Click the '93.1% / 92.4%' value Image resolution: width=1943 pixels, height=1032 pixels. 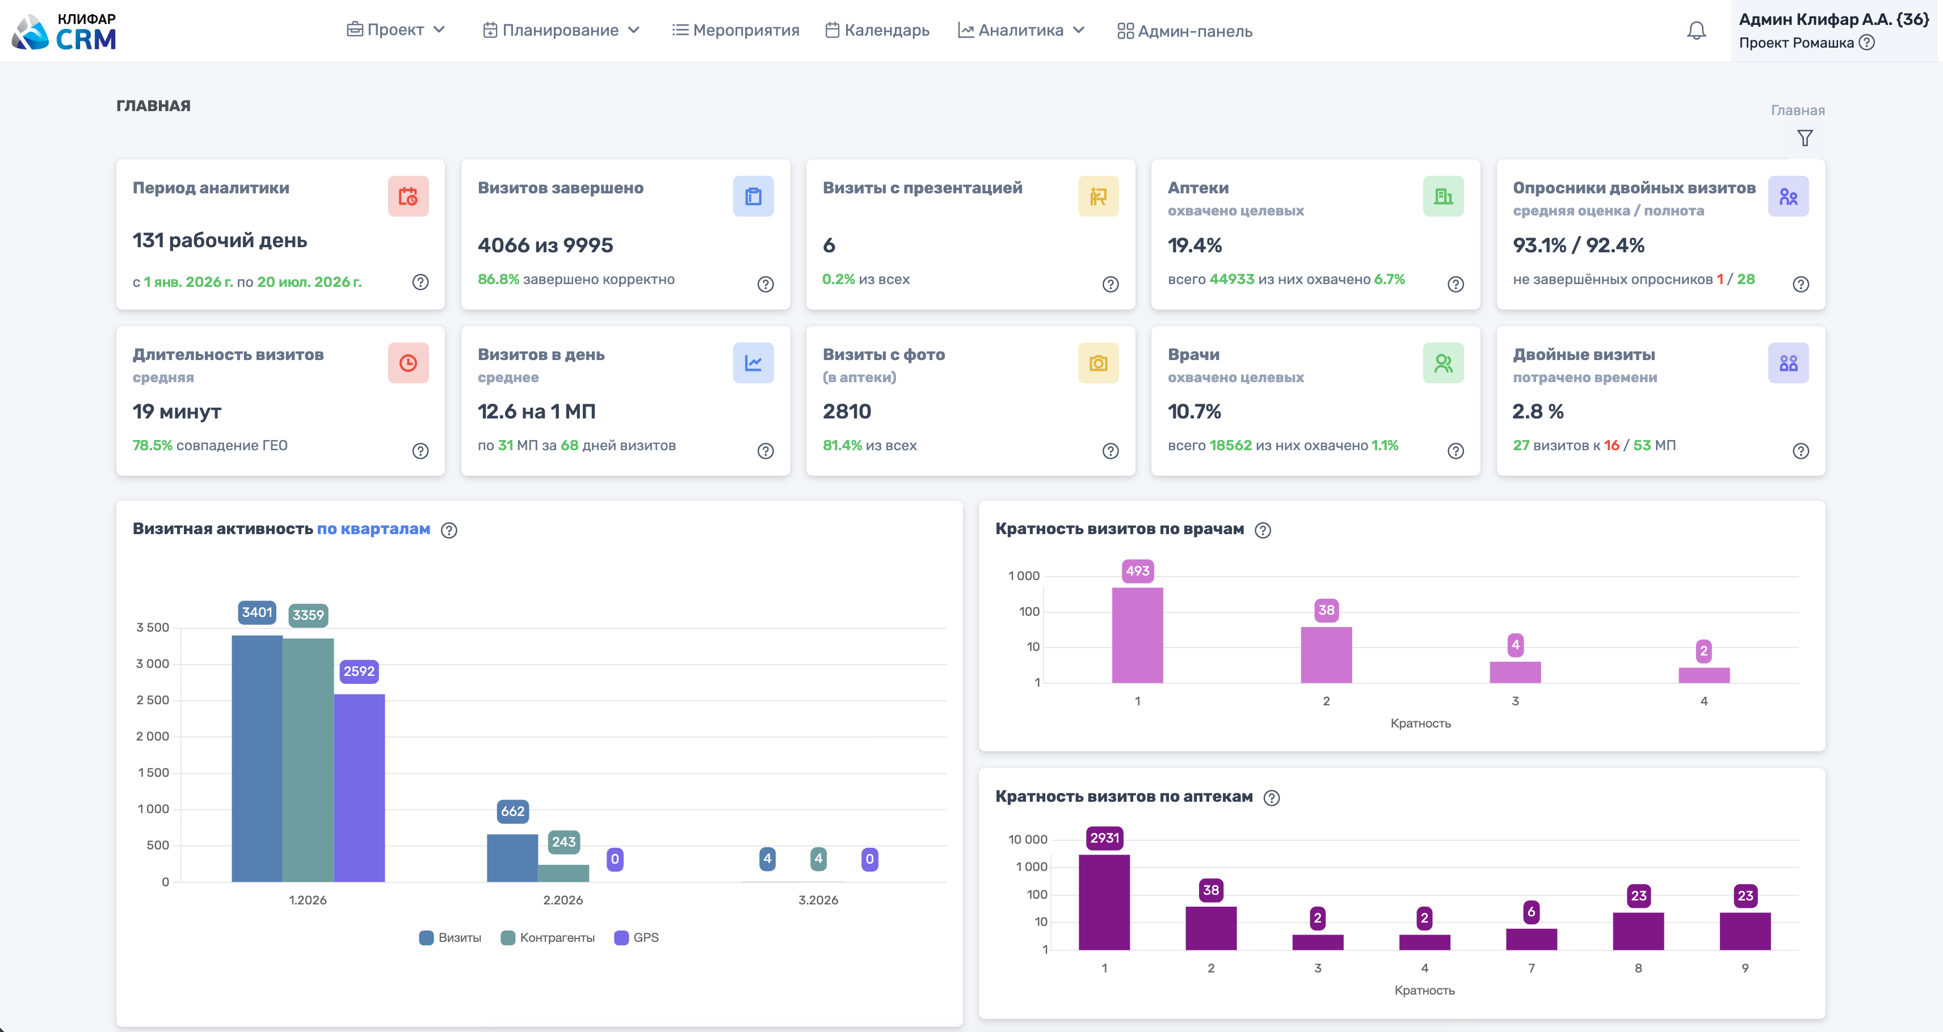[x=1578, y=245]
